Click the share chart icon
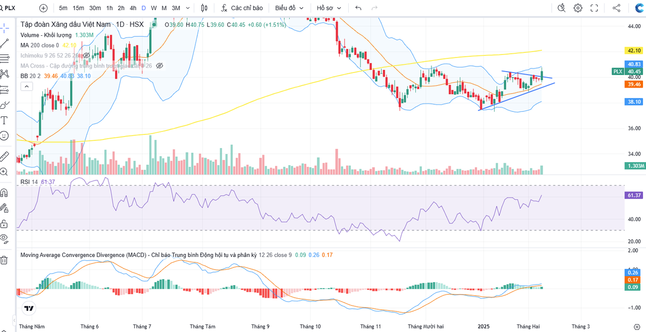 pos(616,8)
